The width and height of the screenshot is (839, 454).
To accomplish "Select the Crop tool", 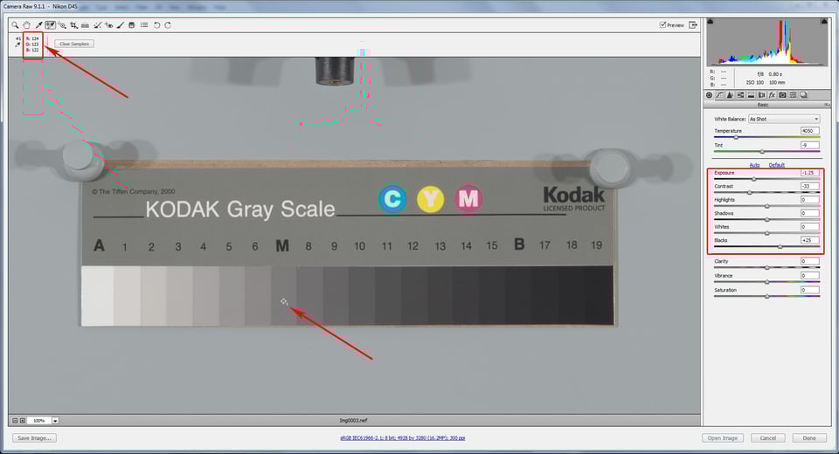I will 73,25.
